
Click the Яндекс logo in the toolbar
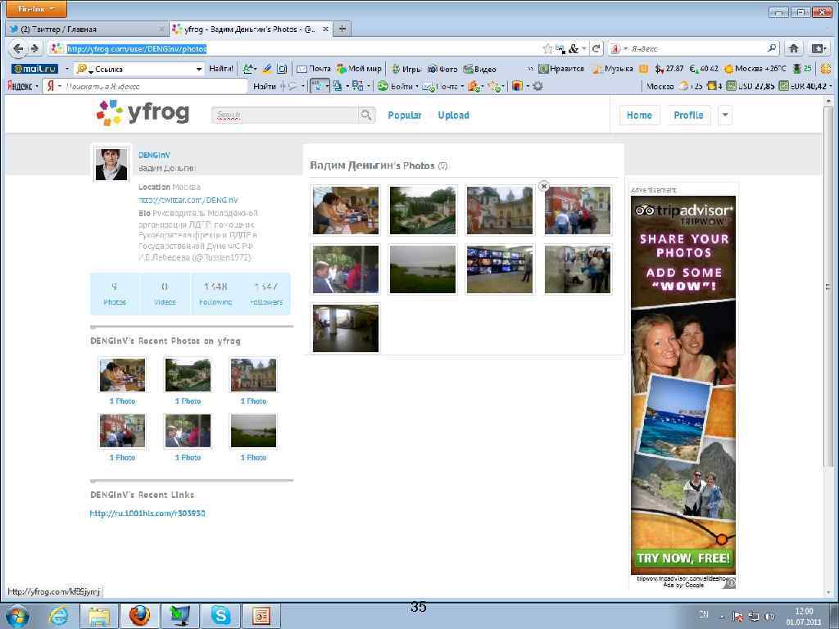20,86
